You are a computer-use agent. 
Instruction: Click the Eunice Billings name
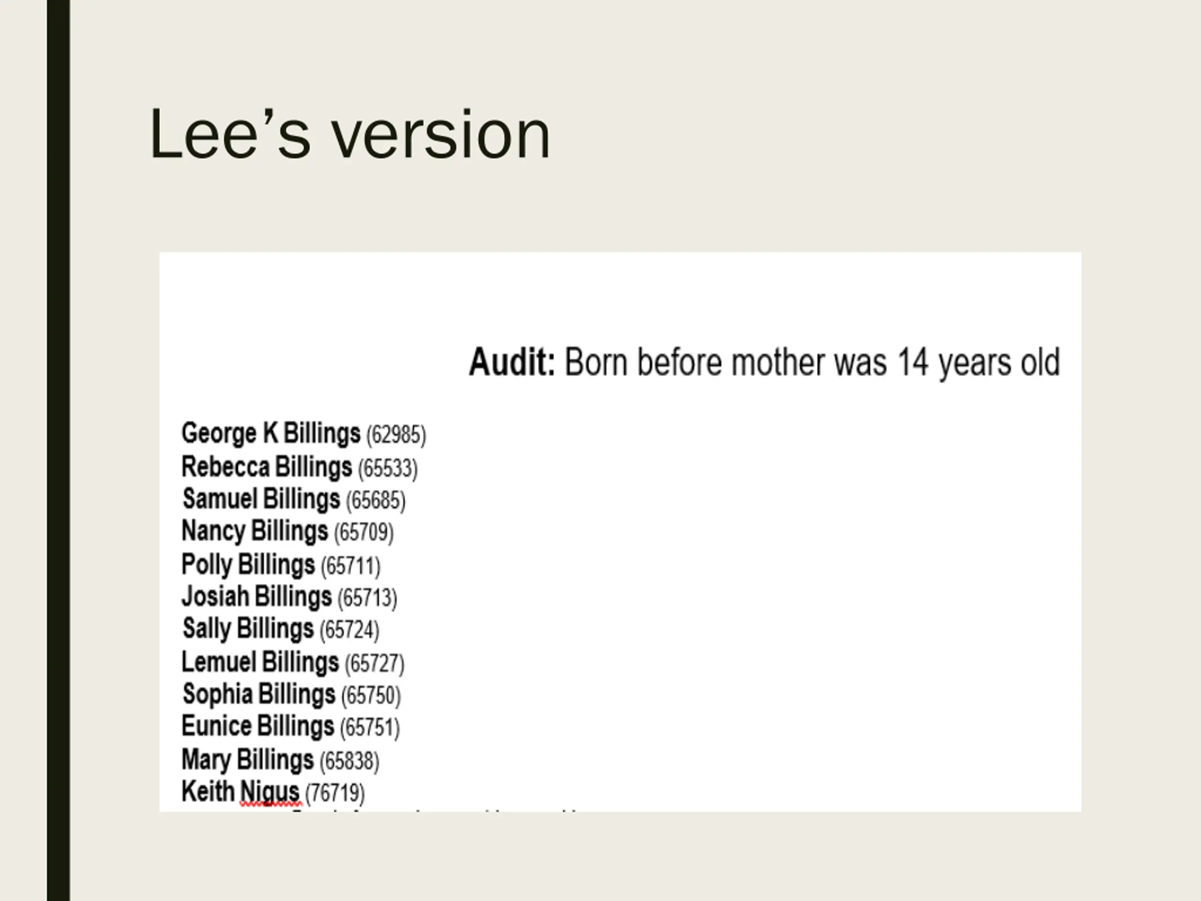(258, 726)
